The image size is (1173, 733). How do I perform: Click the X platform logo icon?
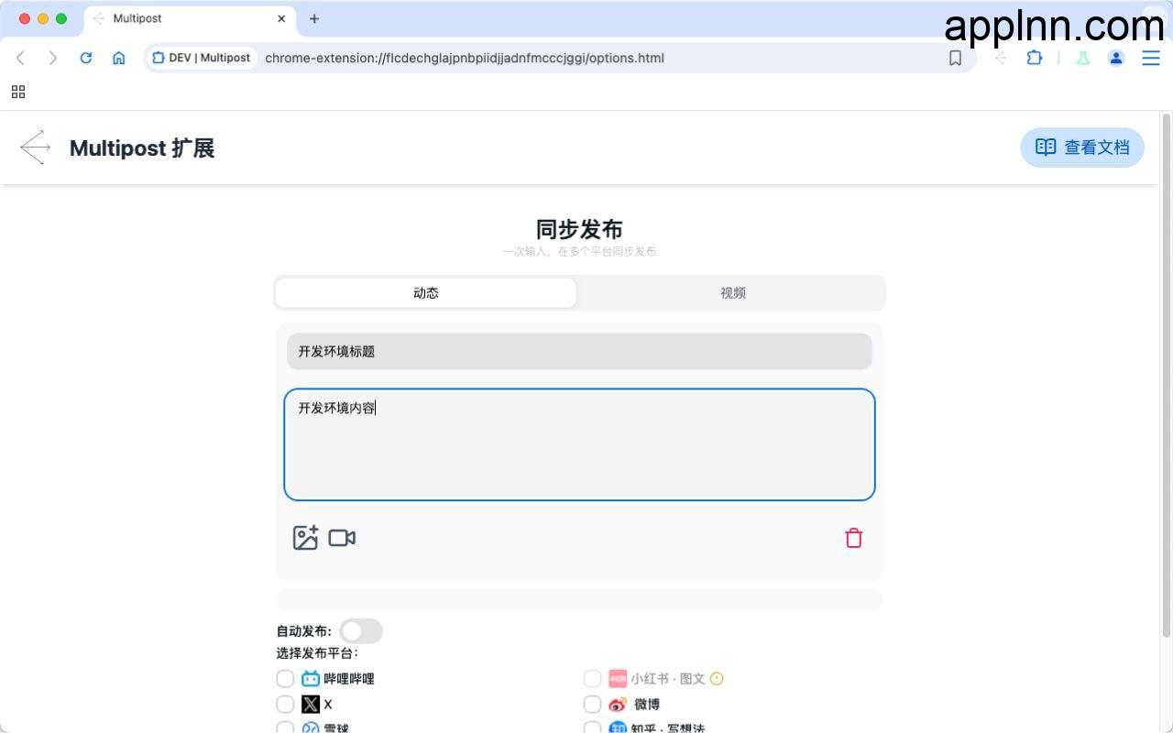point(311,705)
